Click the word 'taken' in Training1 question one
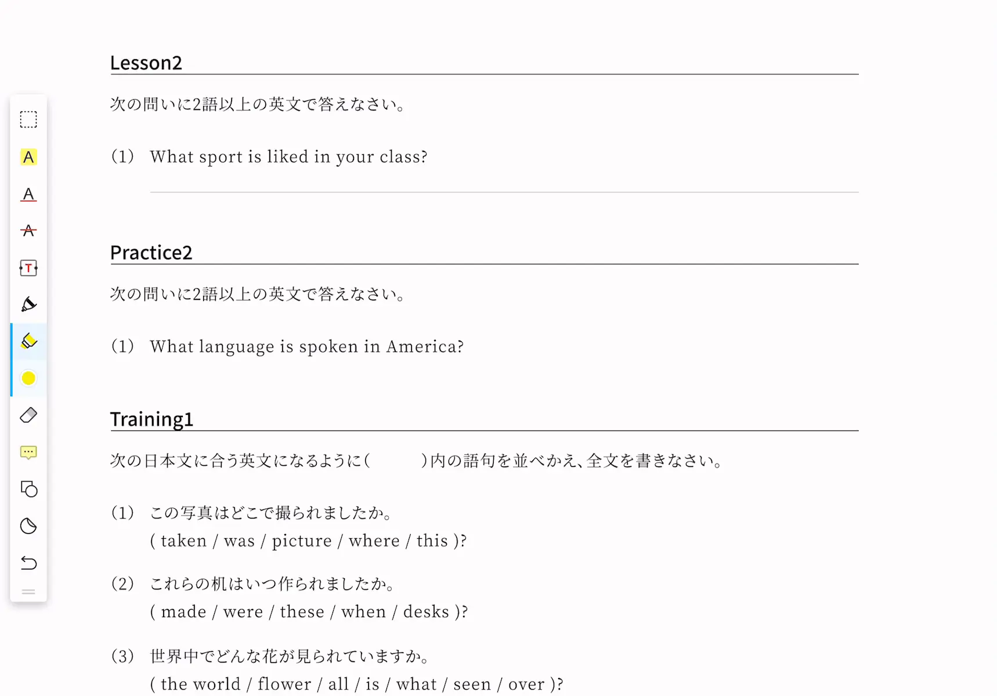 pyautogui.click(x=183, y=541)
